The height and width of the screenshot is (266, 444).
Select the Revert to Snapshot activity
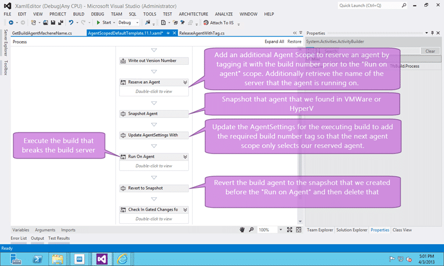pos(154,188)
